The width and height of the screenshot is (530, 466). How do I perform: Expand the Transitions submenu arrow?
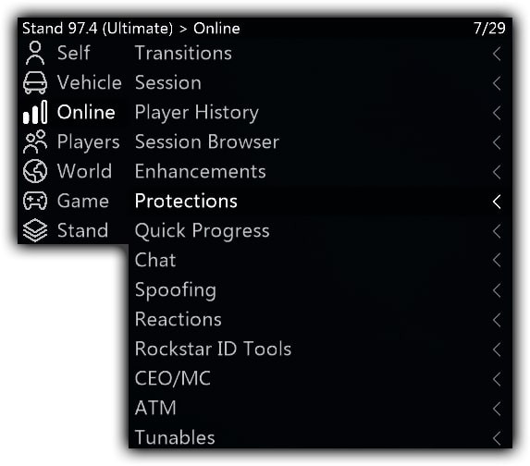[x=497, y=54]
